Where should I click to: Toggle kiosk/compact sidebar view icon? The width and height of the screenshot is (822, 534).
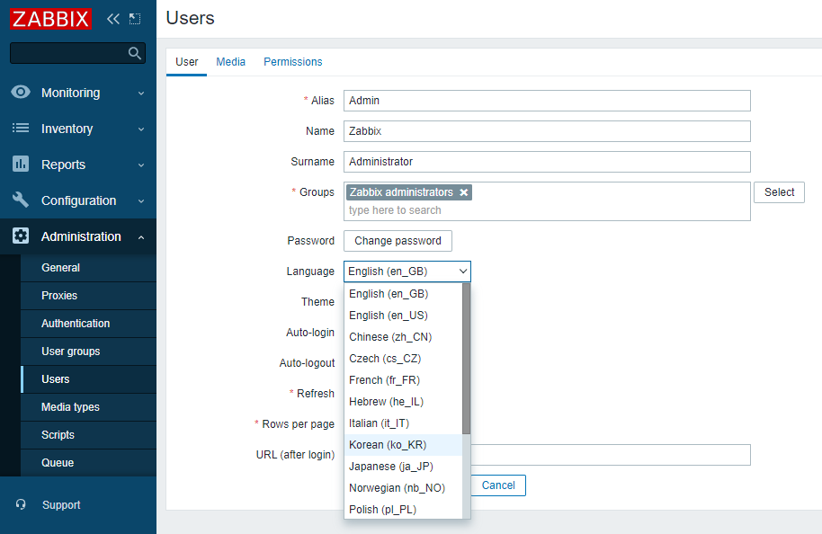(135, 19)
